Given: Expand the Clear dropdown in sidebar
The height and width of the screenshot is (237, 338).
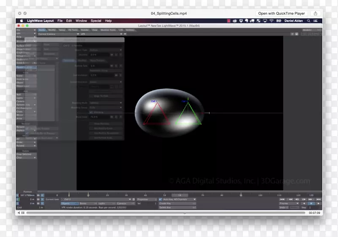Looking at the screenshot, I should coord(26,158).
